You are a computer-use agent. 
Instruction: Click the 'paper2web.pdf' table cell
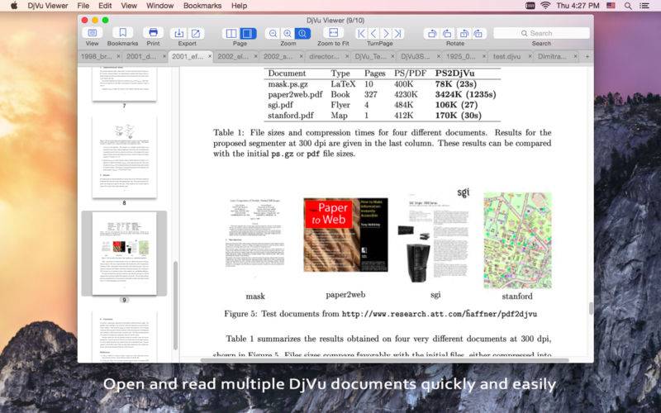[295, 94]
